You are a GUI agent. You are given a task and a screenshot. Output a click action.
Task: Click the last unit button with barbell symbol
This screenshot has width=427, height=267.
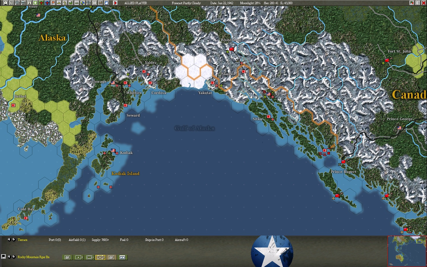[x=122, y=257]
